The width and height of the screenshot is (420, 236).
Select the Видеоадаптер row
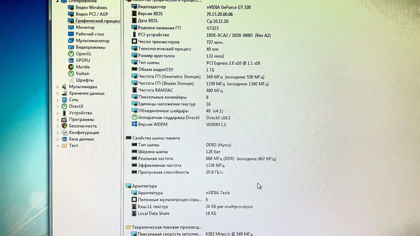191,7
